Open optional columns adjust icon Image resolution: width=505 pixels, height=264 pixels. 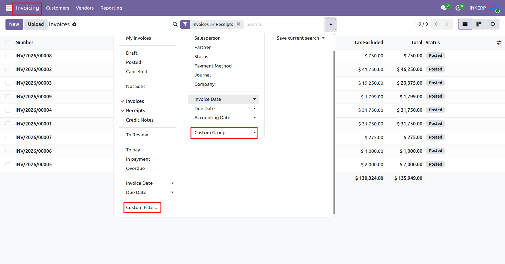[x=499, y=43]
